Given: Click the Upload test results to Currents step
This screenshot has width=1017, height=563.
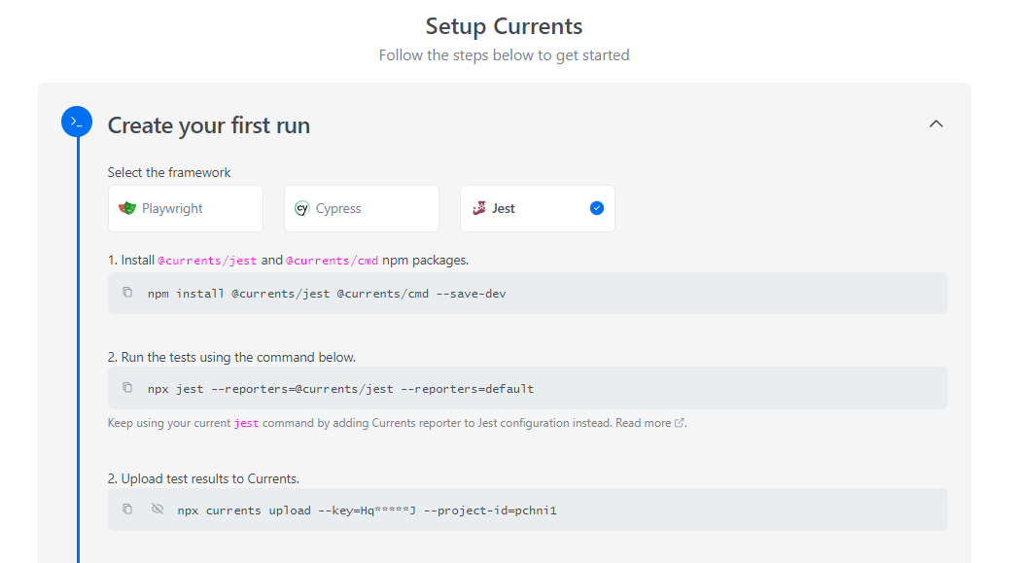Looking at the screenshot, I should pos(203,478).
